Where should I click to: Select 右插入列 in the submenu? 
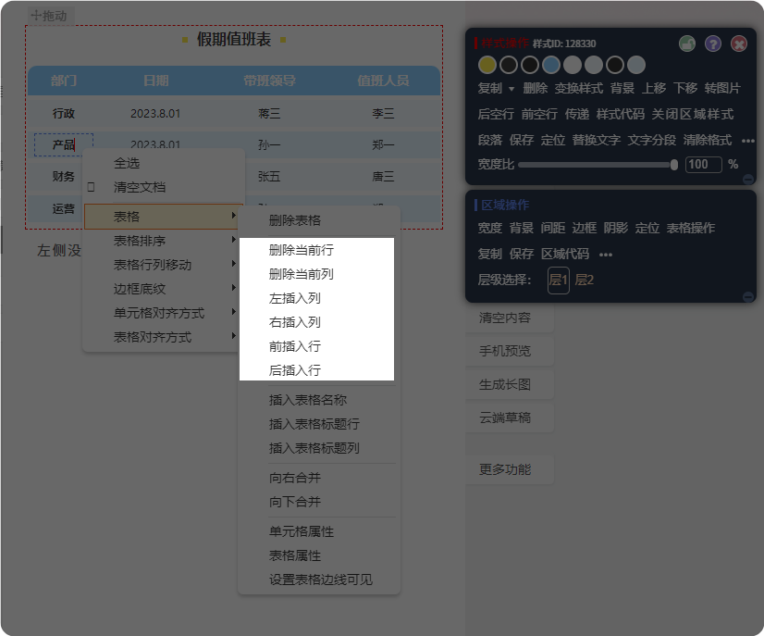tap(295, 322)
